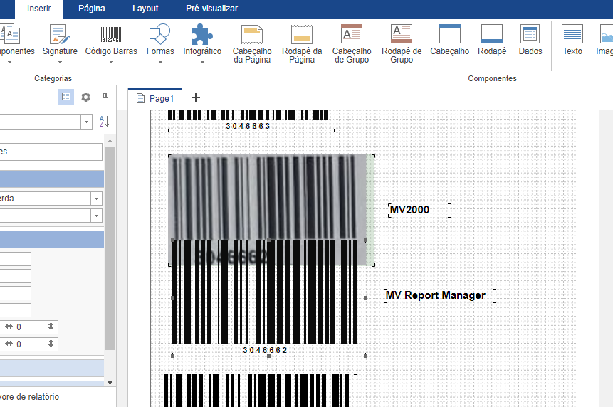Insert Rodapé da Página band
Screen dimensions: 613x407
point(302,43)
